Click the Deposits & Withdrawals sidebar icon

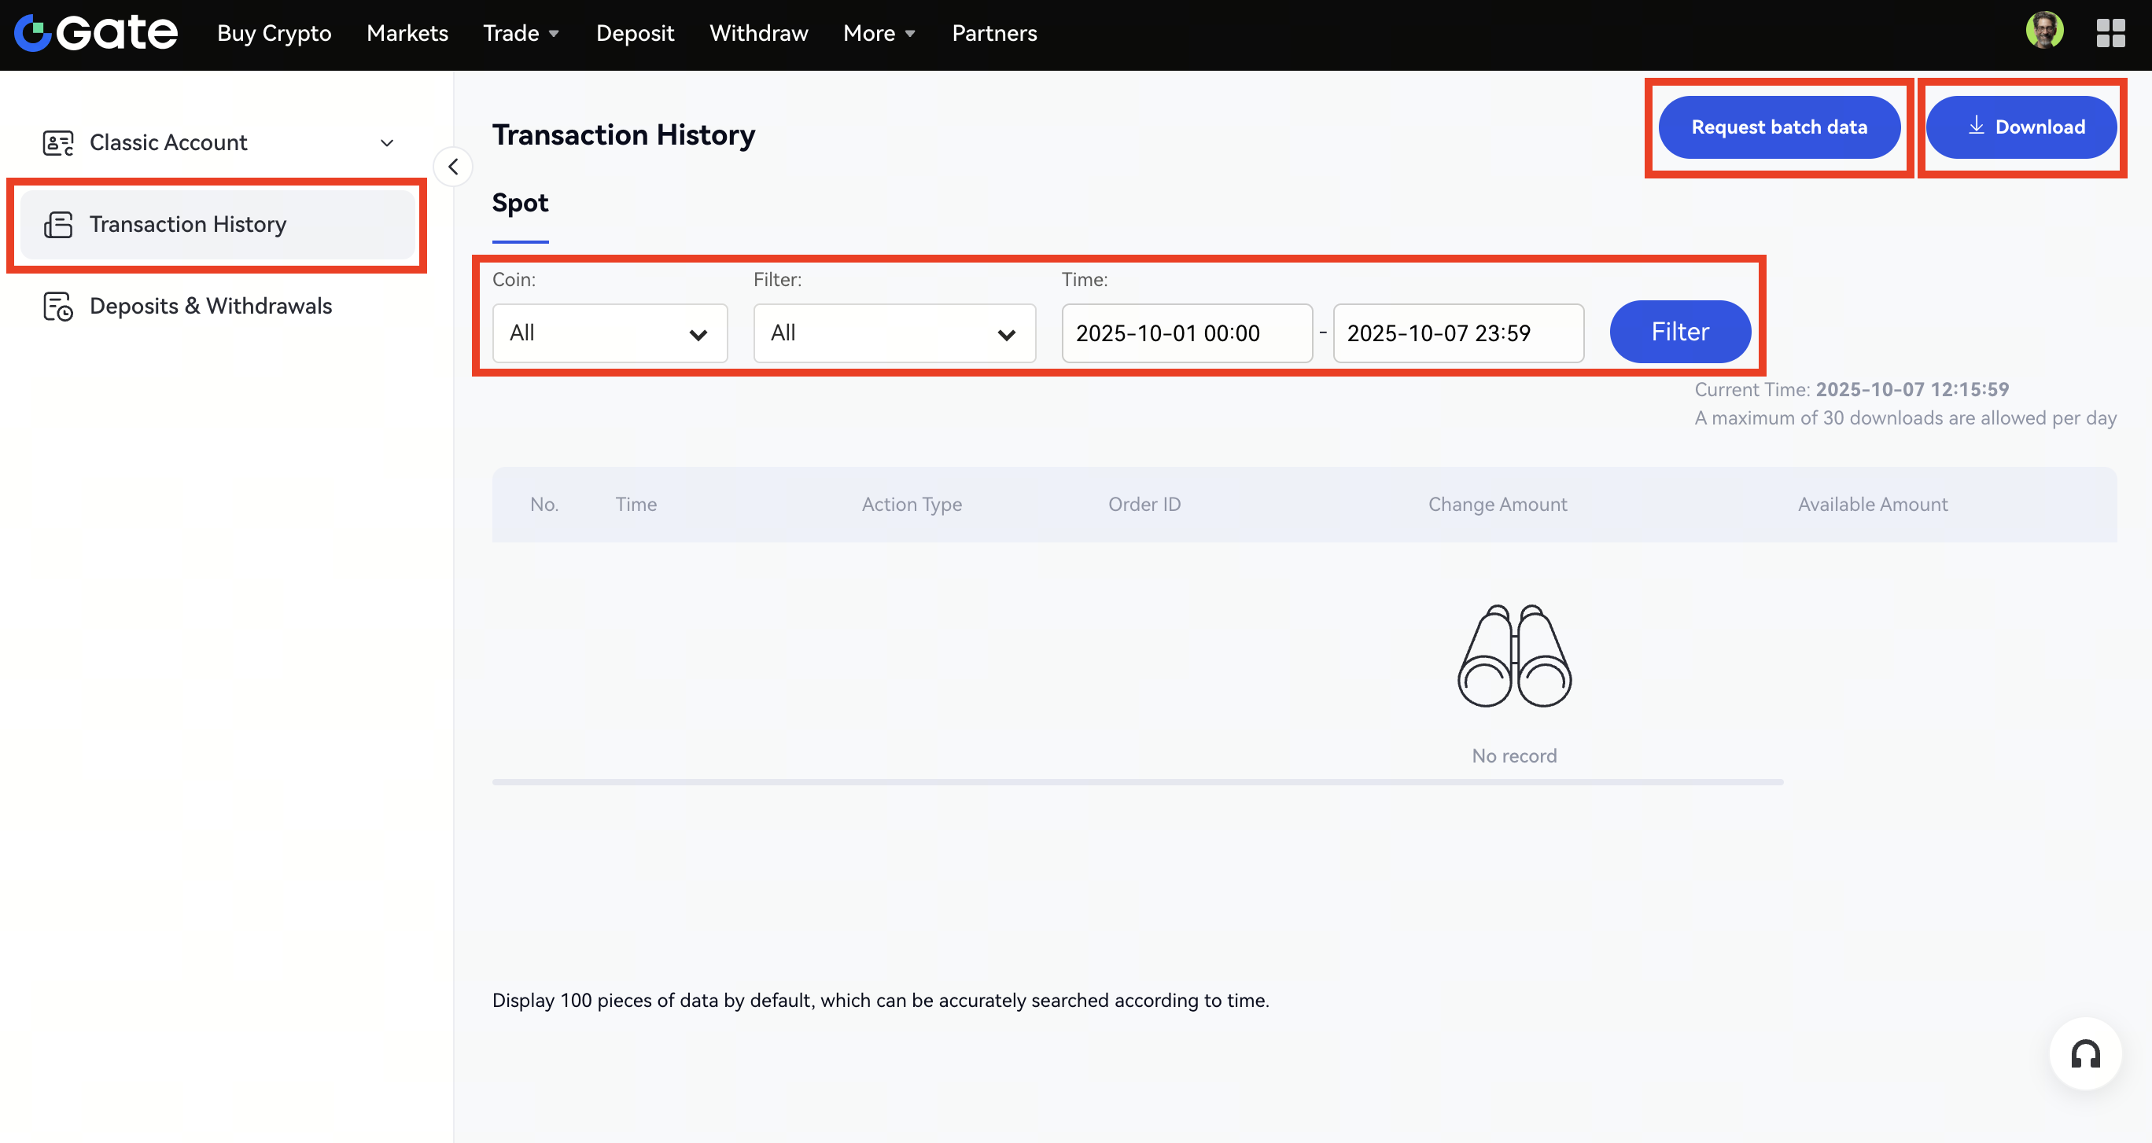[57, 307]
